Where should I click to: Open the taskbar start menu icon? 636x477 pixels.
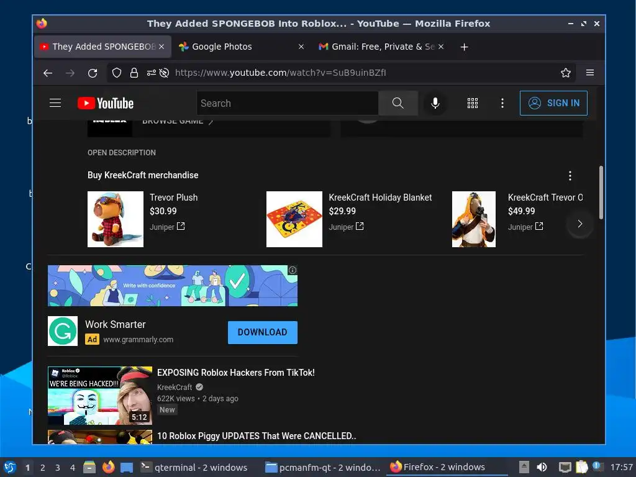pyautogui.click(x=10, y=467)
